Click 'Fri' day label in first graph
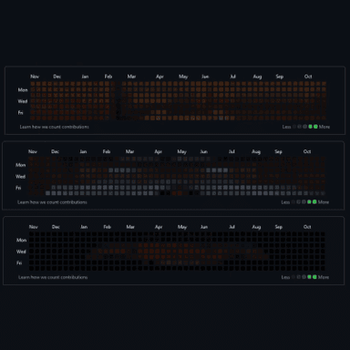The image size is (350, 350). coord(20,113)
